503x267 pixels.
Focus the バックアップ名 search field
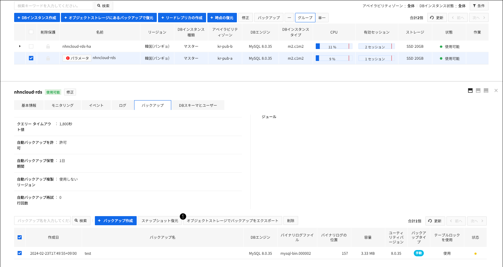(x=42, y=221)
